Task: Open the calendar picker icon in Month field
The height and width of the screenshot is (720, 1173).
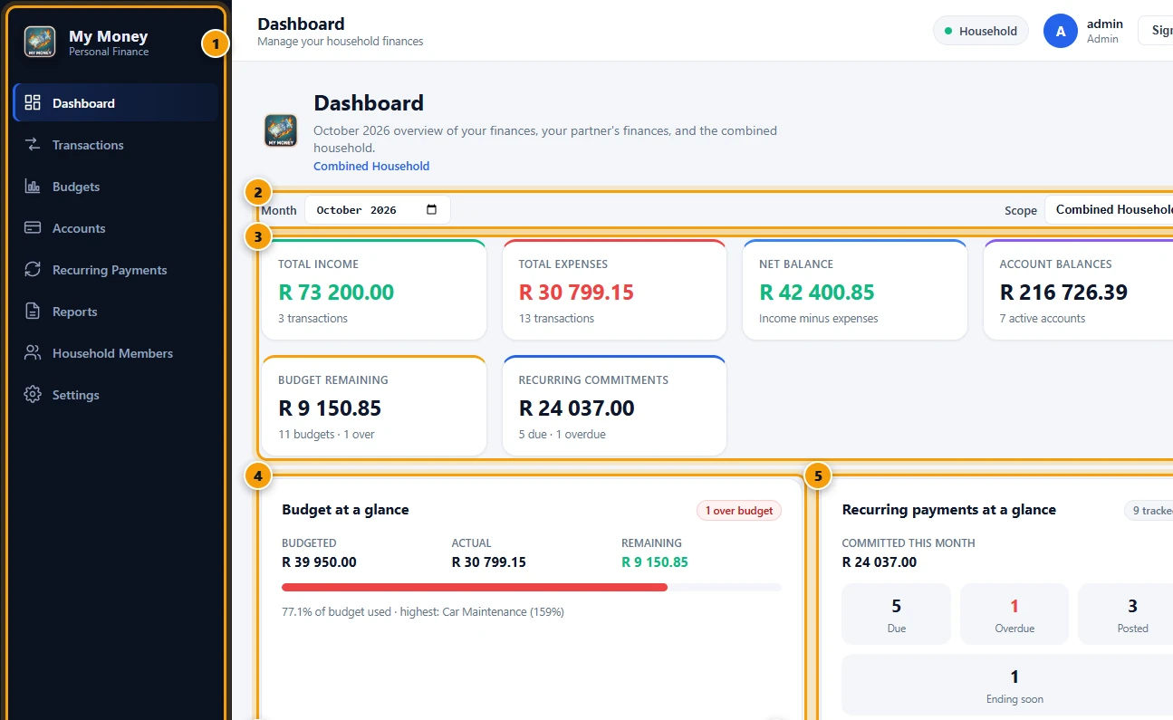Action: [431, 209]
